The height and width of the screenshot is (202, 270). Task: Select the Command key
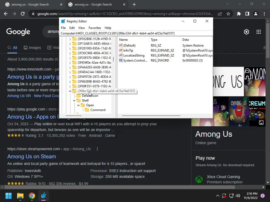pos(98,110)
